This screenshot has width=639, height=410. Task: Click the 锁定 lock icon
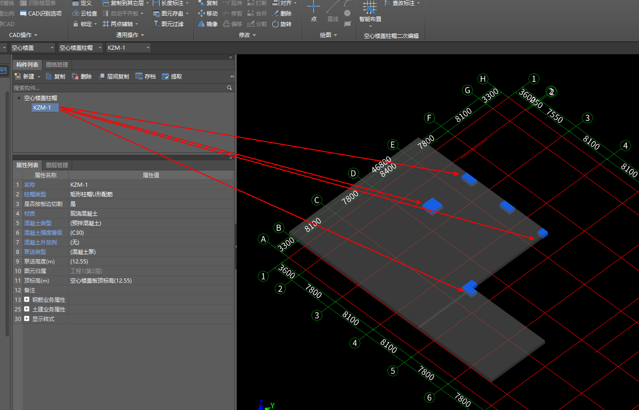76,24
